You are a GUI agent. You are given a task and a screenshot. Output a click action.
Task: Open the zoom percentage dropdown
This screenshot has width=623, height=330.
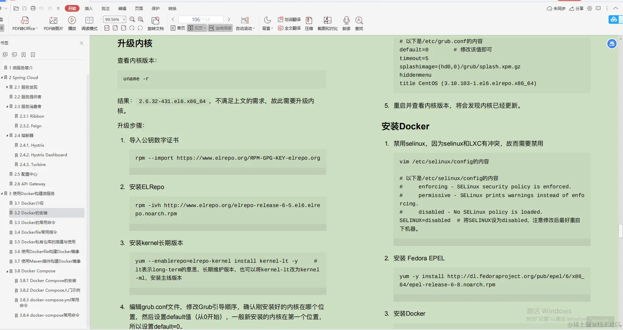[124, 19]
